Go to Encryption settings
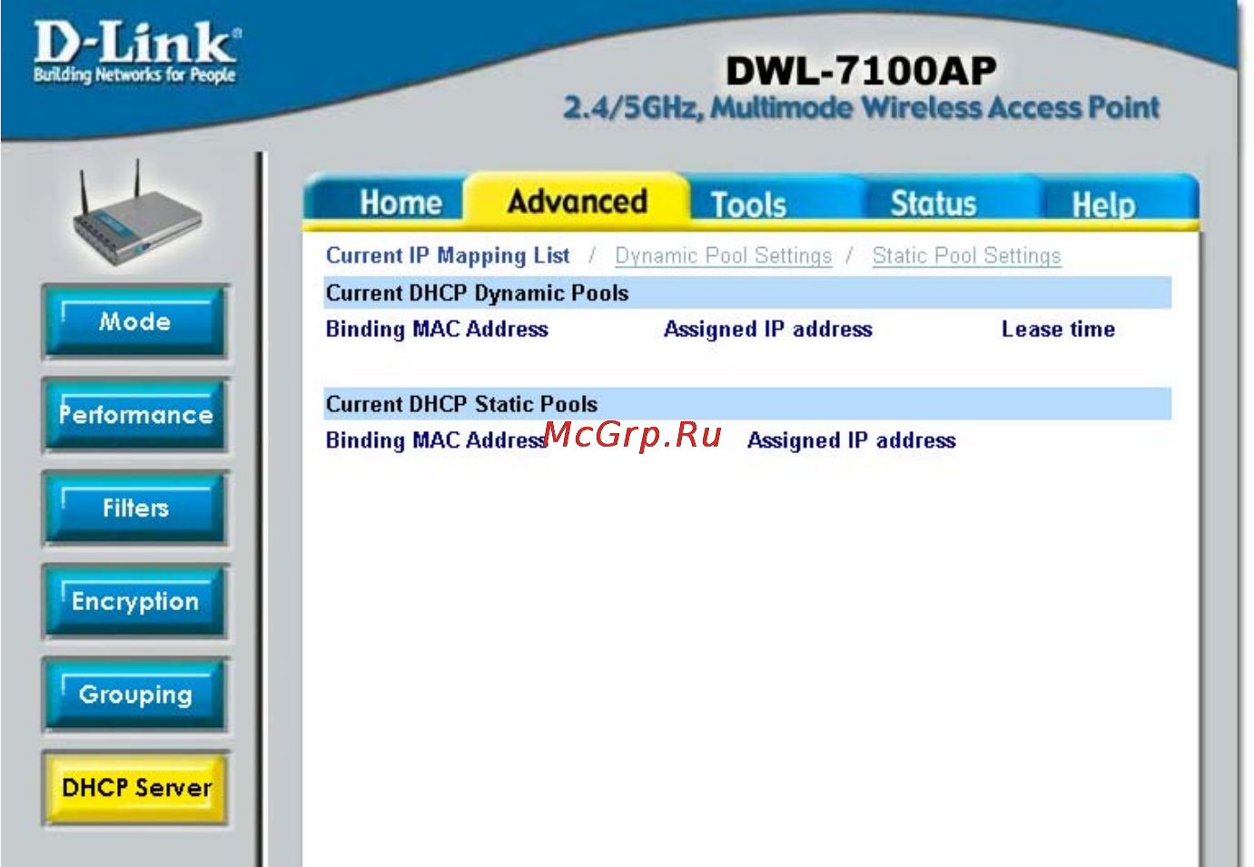Screen dimensions: 1254x867 [134, 601]
